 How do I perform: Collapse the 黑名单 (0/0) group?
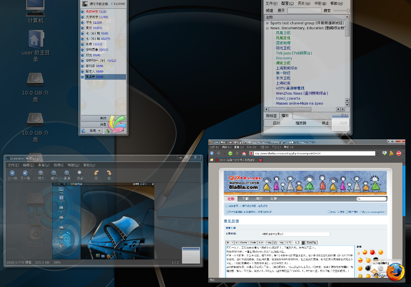pyautogui.click(x=83, y=77)
